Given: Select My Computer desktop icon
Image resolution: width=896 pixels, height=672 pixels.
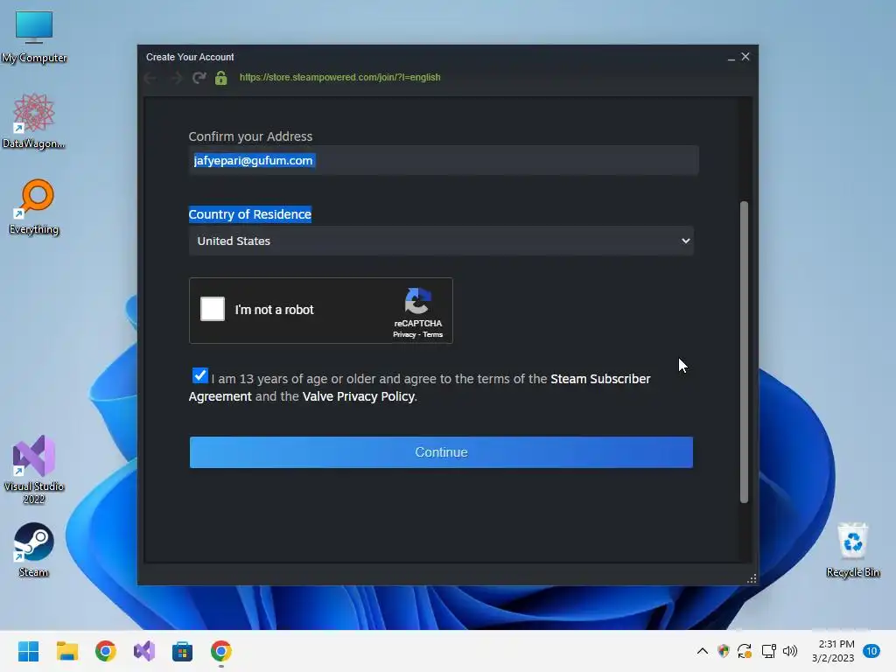Looking at the screenshot, I should click(34, 37).
